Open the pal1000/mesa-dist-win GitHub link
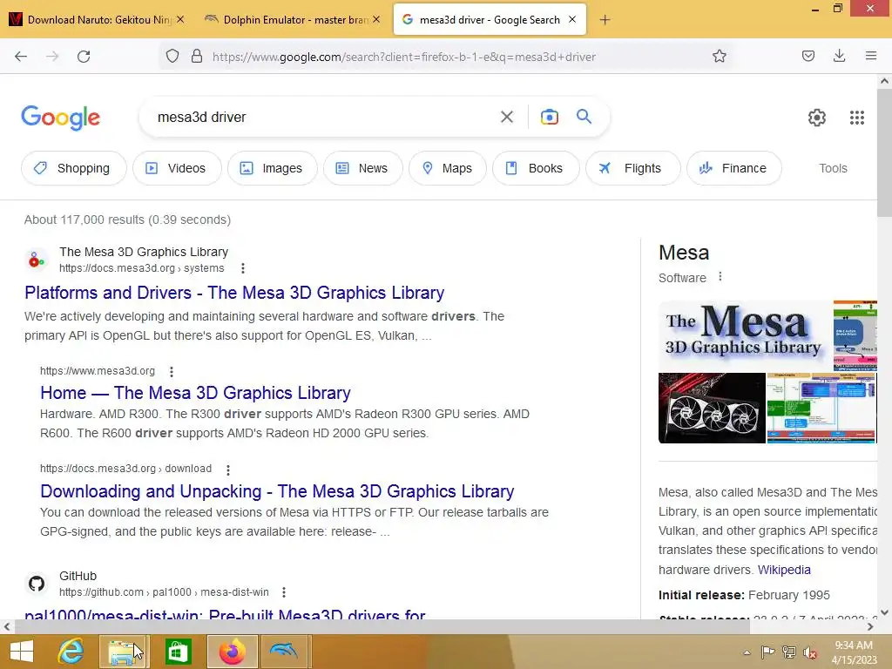This screenshot has height=669, width=892. (x=225, y=613)
